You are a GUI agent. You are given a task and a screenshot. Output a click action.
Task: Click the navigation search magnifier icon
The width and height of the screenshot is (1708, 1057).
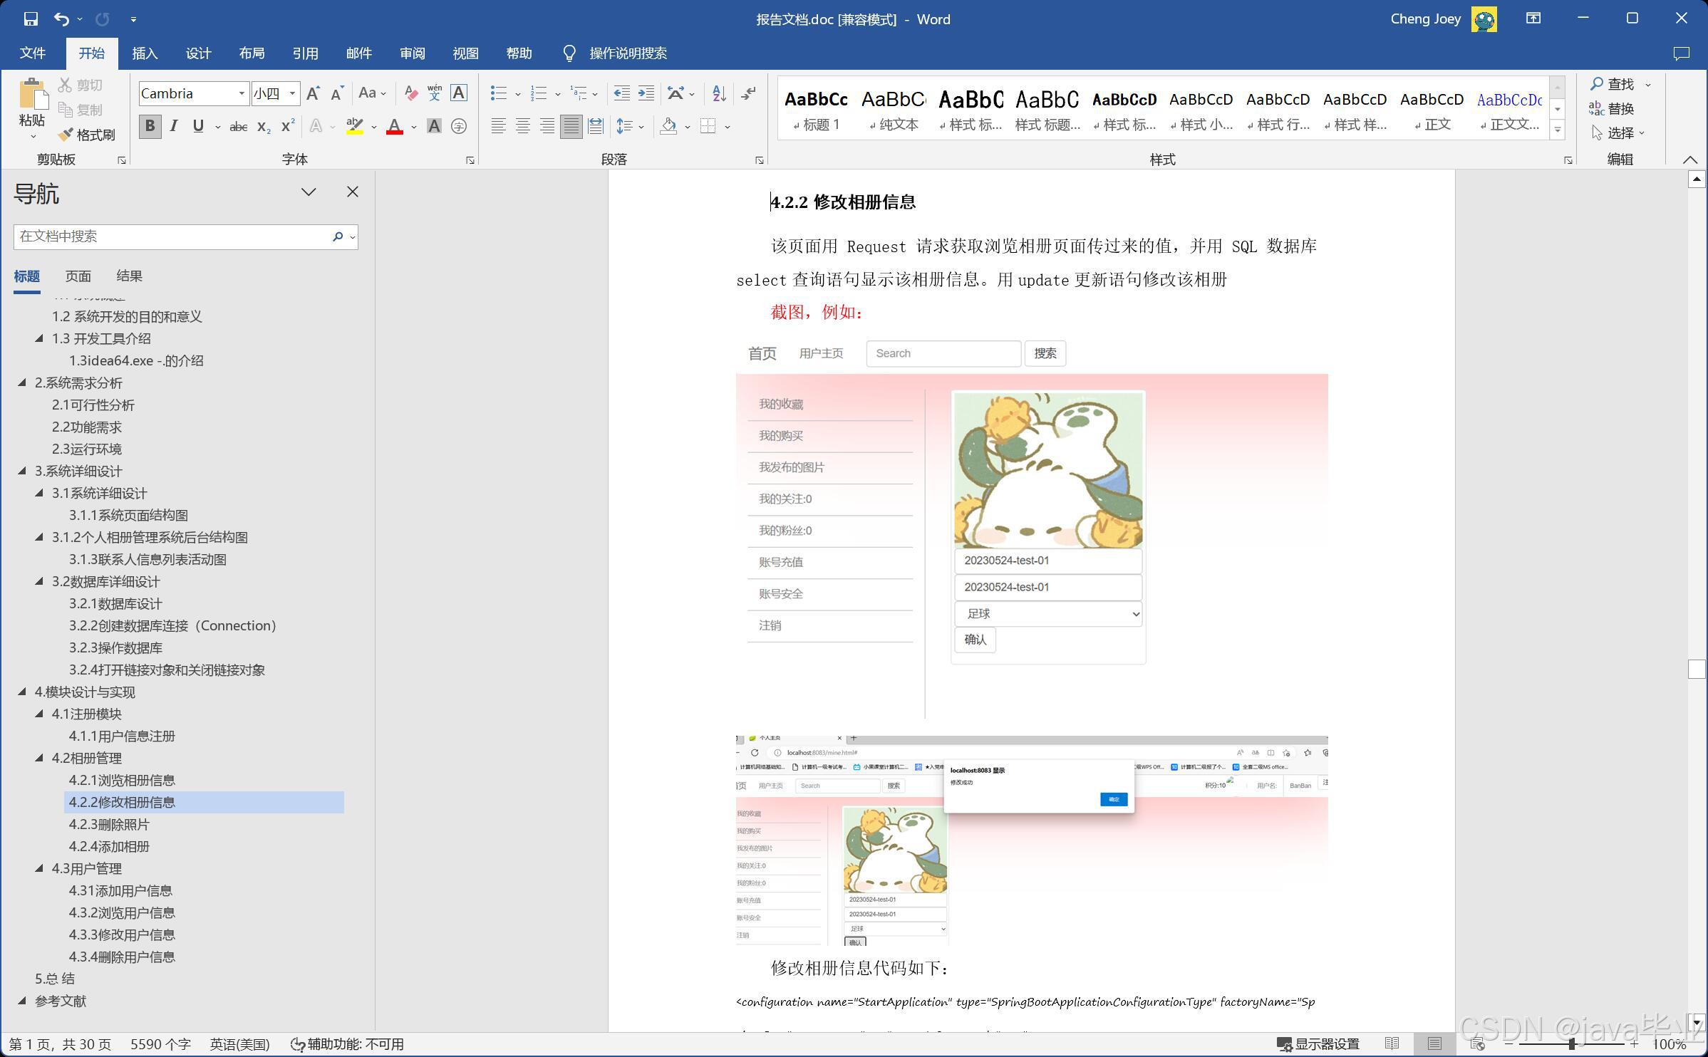point(338,236)
